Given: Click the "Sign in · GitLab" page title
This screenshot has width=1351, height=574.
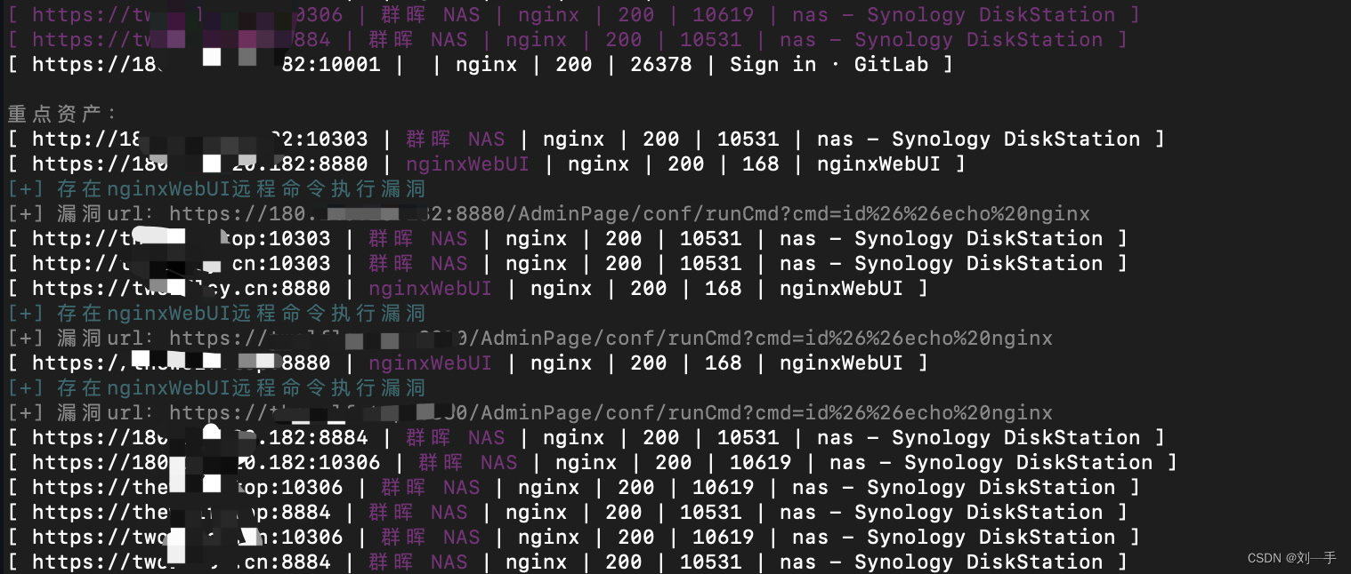Looking at the screenshot, I should pyautogui.click(x=829, y=65).
